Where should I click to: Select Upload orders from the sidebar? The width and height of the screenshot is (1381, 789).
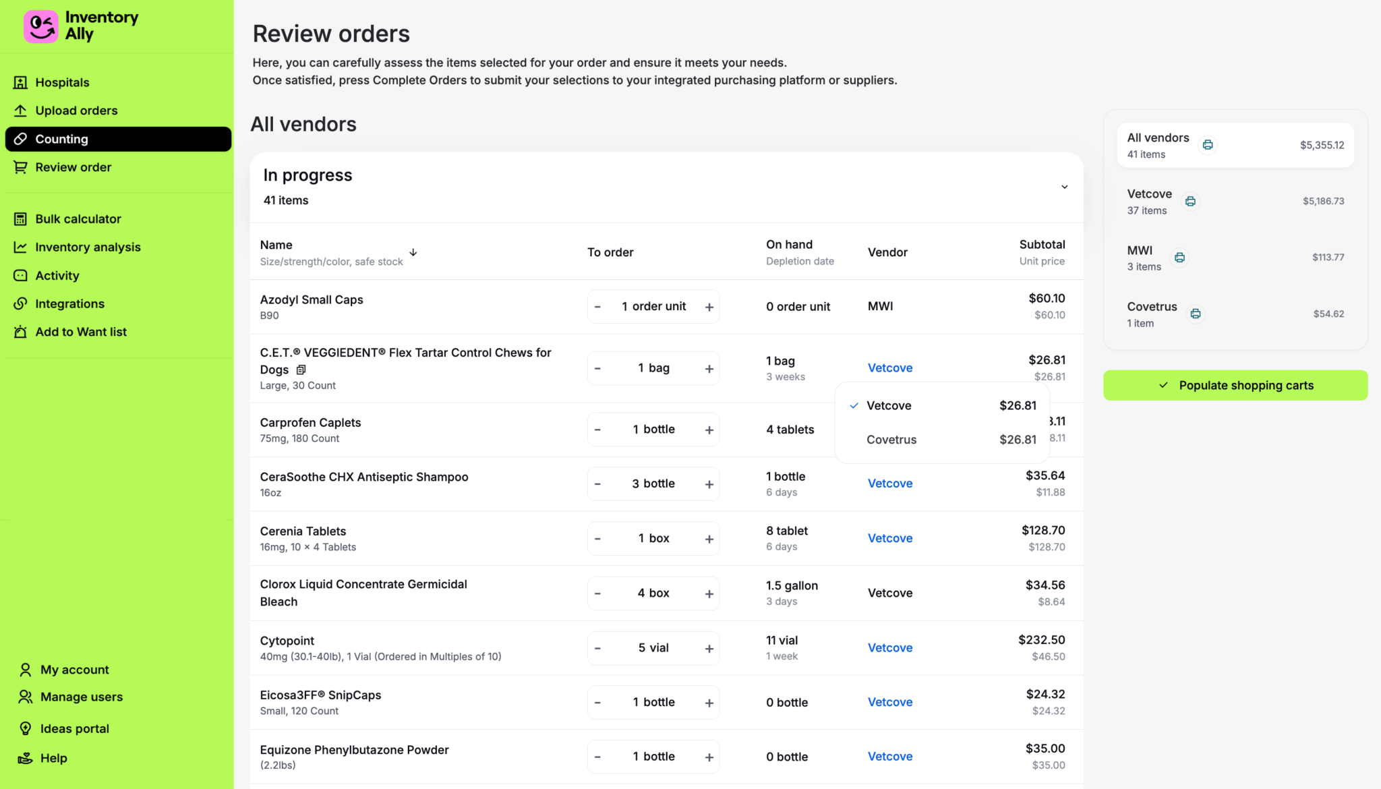click(x=76, y=110)
